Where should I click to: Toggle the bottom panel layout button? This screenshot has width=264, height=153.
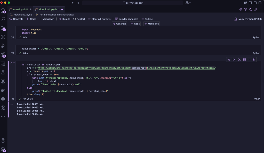point(255,3)
